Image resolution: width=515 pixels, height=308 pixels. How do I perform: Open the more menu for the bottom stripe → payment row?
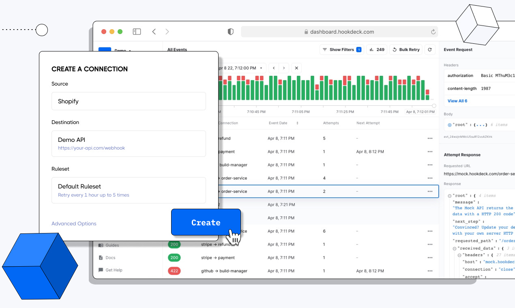(430, 258)
